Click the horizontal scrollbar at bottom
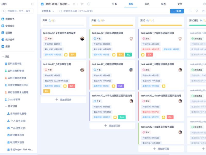206x155 pixels. pos(103,154)
